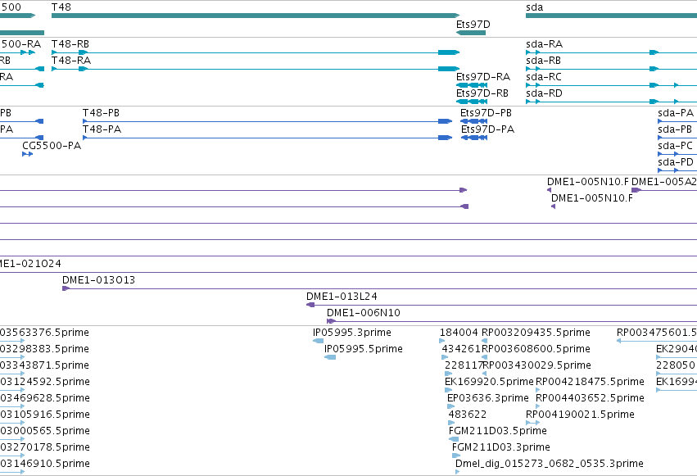Click the DME1-013L24 arrow glyph
This screenshot has width=697, height=476.
click(310, 305)
